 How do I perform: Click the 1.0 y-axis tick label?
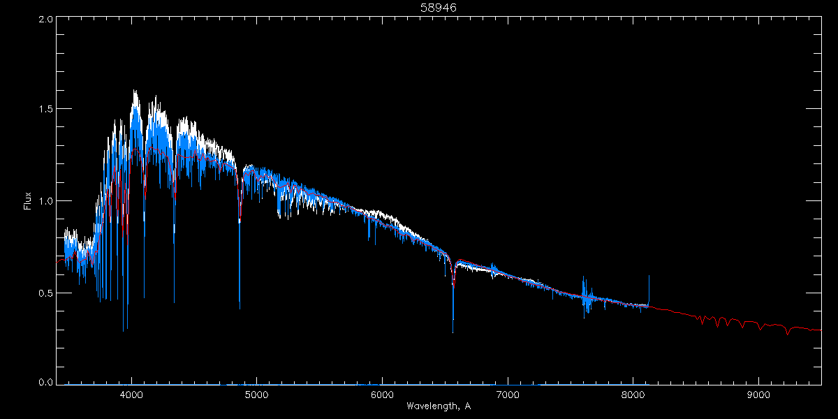click(46, 201)
